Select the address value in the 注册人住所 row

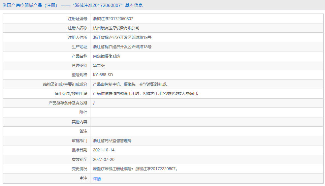point(122,38)
